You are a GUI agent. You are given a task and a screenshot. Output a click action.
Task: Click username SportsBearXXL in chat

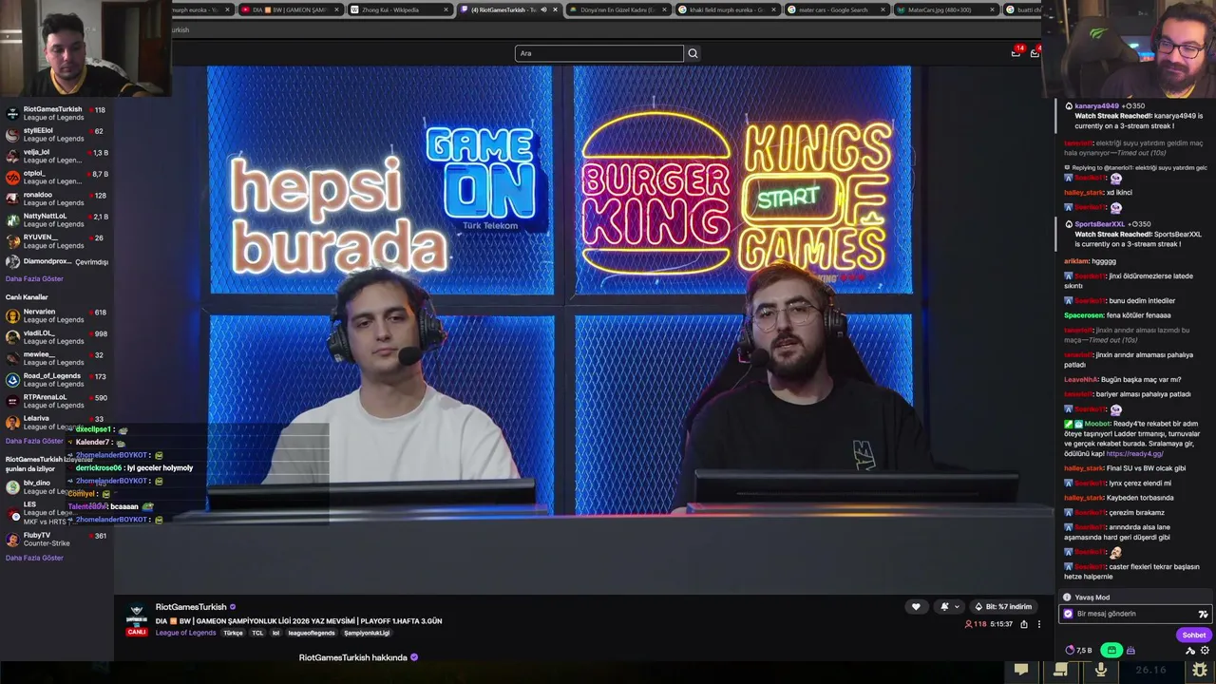(1099, 224)
